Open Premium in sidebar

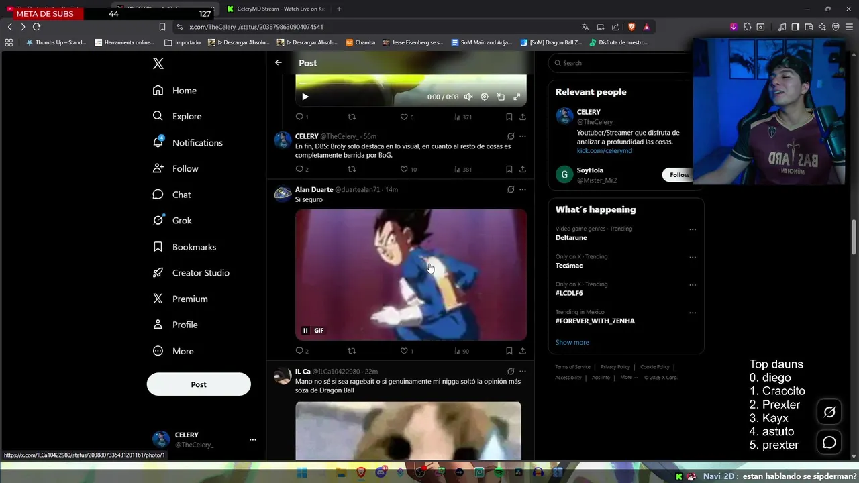180,299
